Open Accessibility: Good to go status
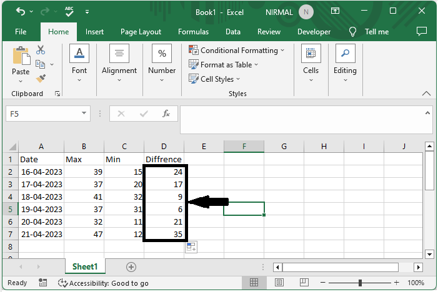 click(103, 283)
